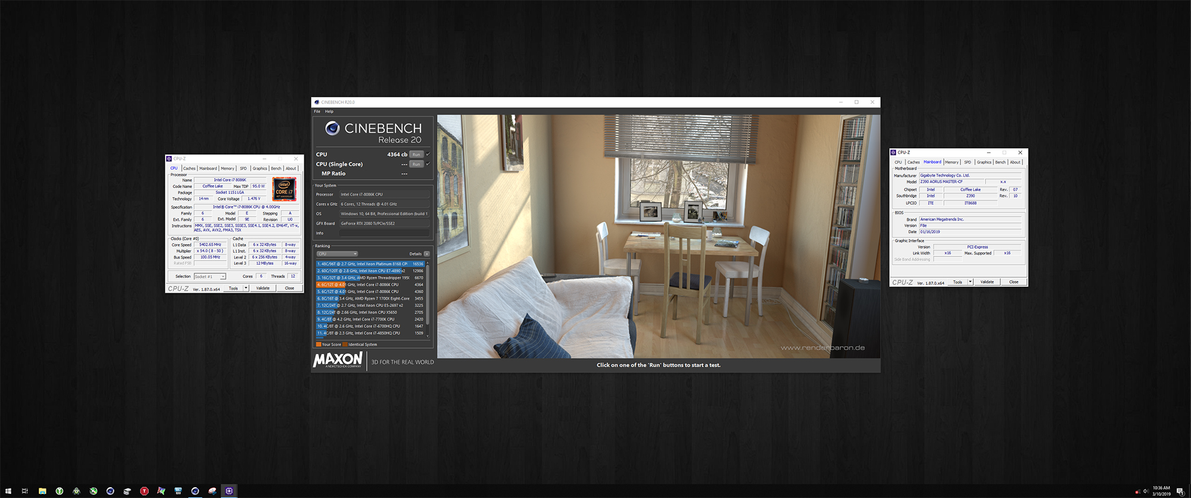Click the title bar icon of the left CPU-Z window
Image resolution: width=1191 pixels, height=498 pixels.
coord(169,159)
